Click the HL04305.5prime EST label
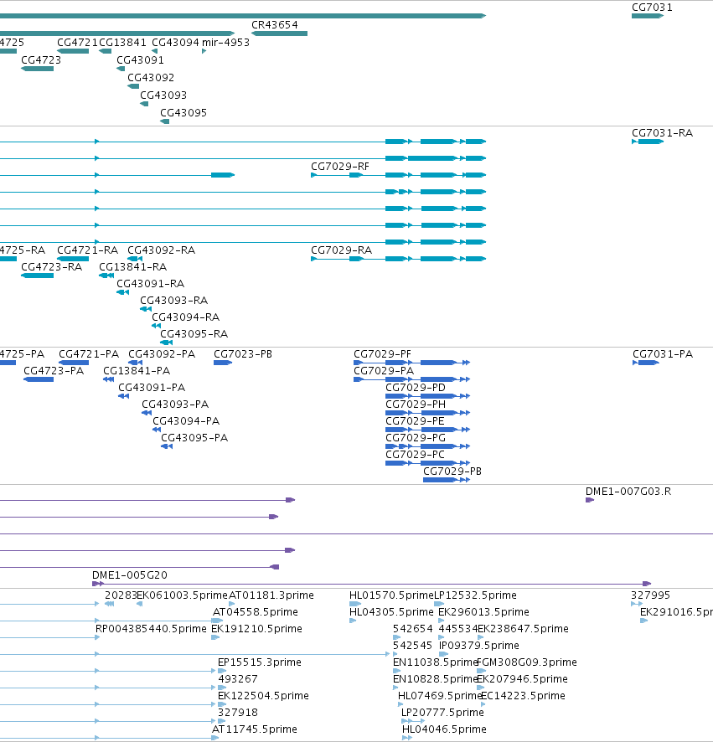This screenshot has height=742, width=713. (391, 612)
